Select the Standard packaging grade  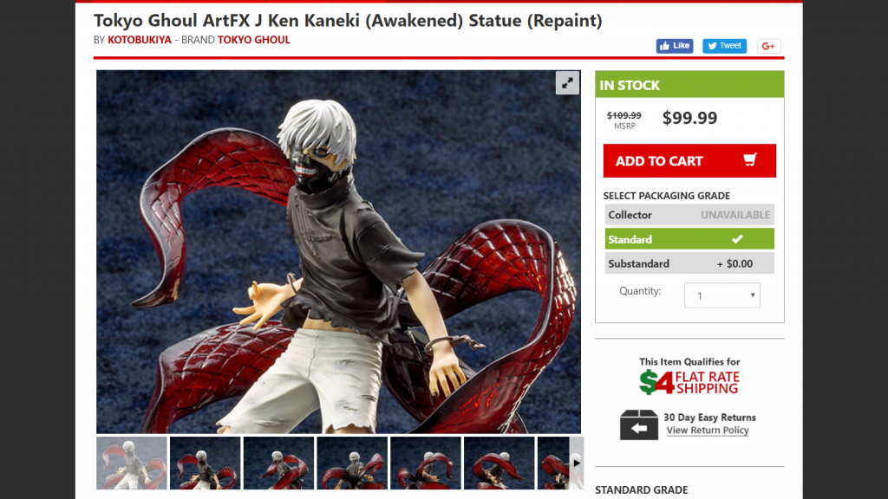689,239
